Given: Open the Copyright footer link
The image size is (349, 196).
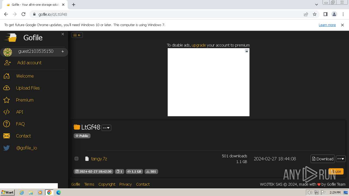Looking at the screenshot, I should (107, 184).
